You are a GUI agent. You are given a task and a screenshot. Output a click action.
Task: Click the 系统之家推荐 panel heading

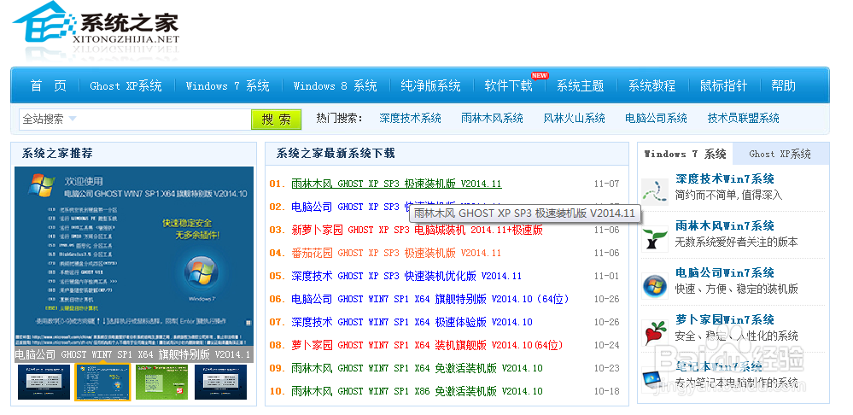point(57,154)
